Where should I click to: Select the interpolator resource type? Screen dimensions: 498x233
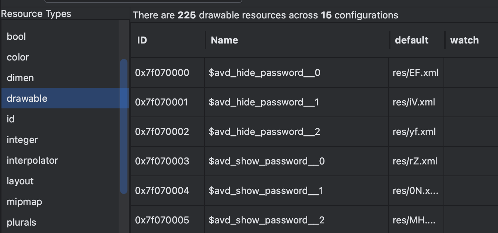[x=32, y=160]
